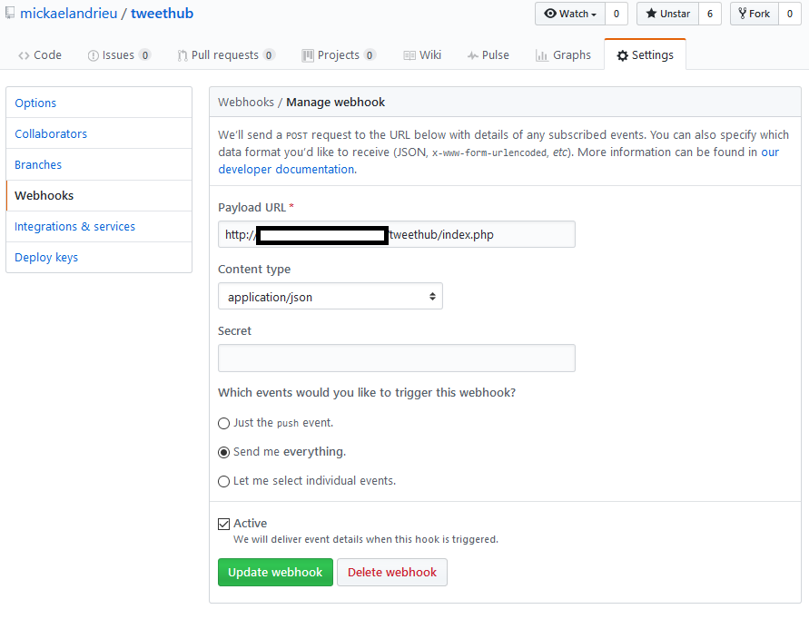Click the Delete webhook button

pos(392,573)
